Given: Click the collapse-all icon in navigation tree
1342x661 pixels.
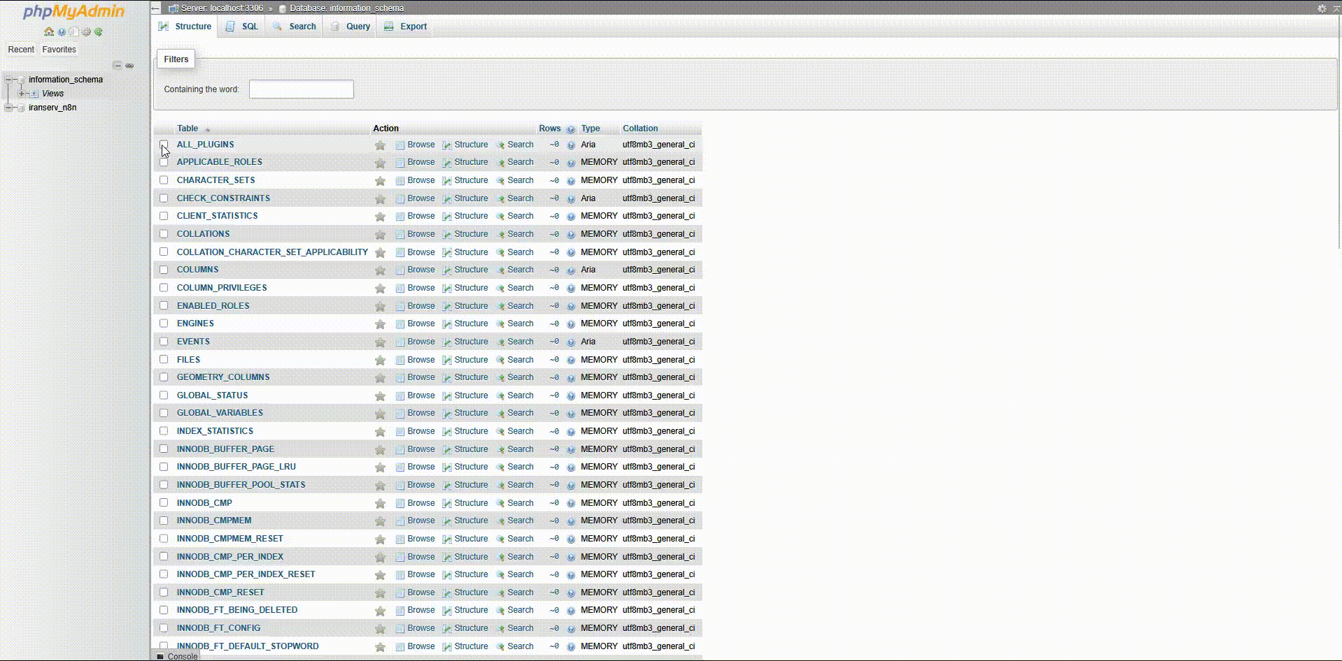Looking at the screenshot, I should point(118,65).
